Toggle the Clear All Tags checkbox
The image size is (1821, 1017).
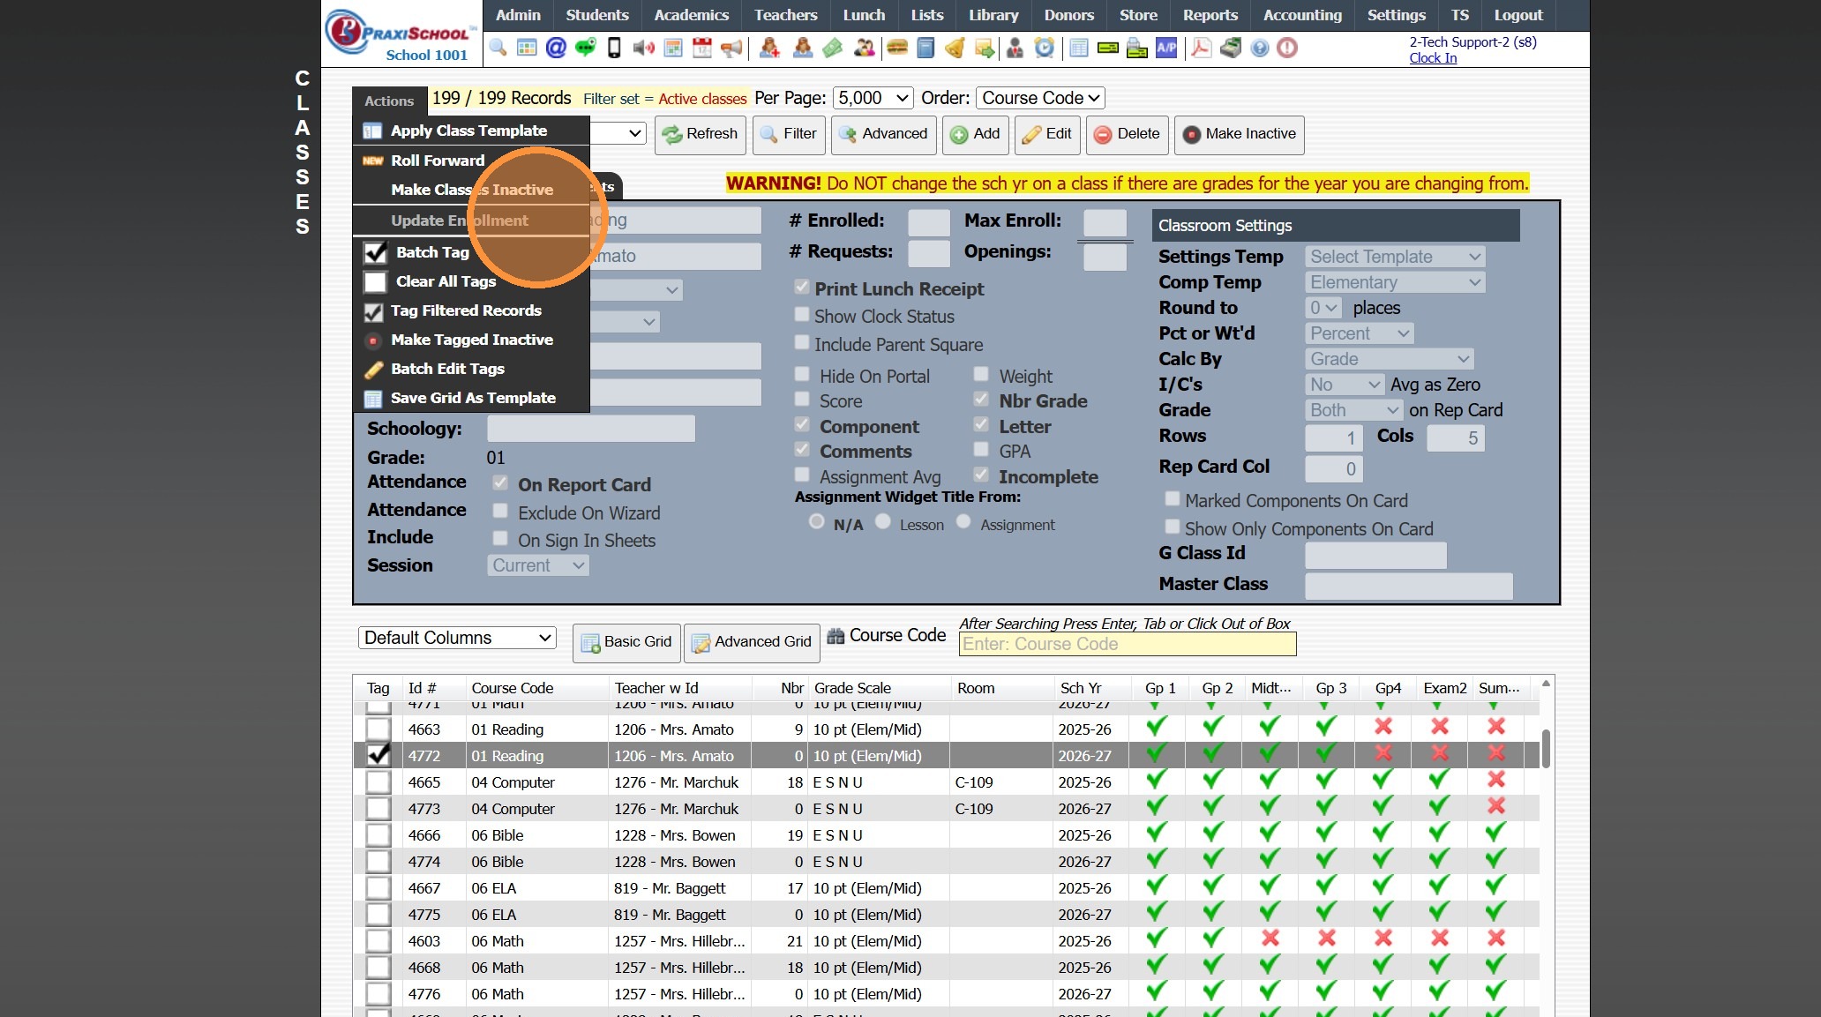pos(376,281)
